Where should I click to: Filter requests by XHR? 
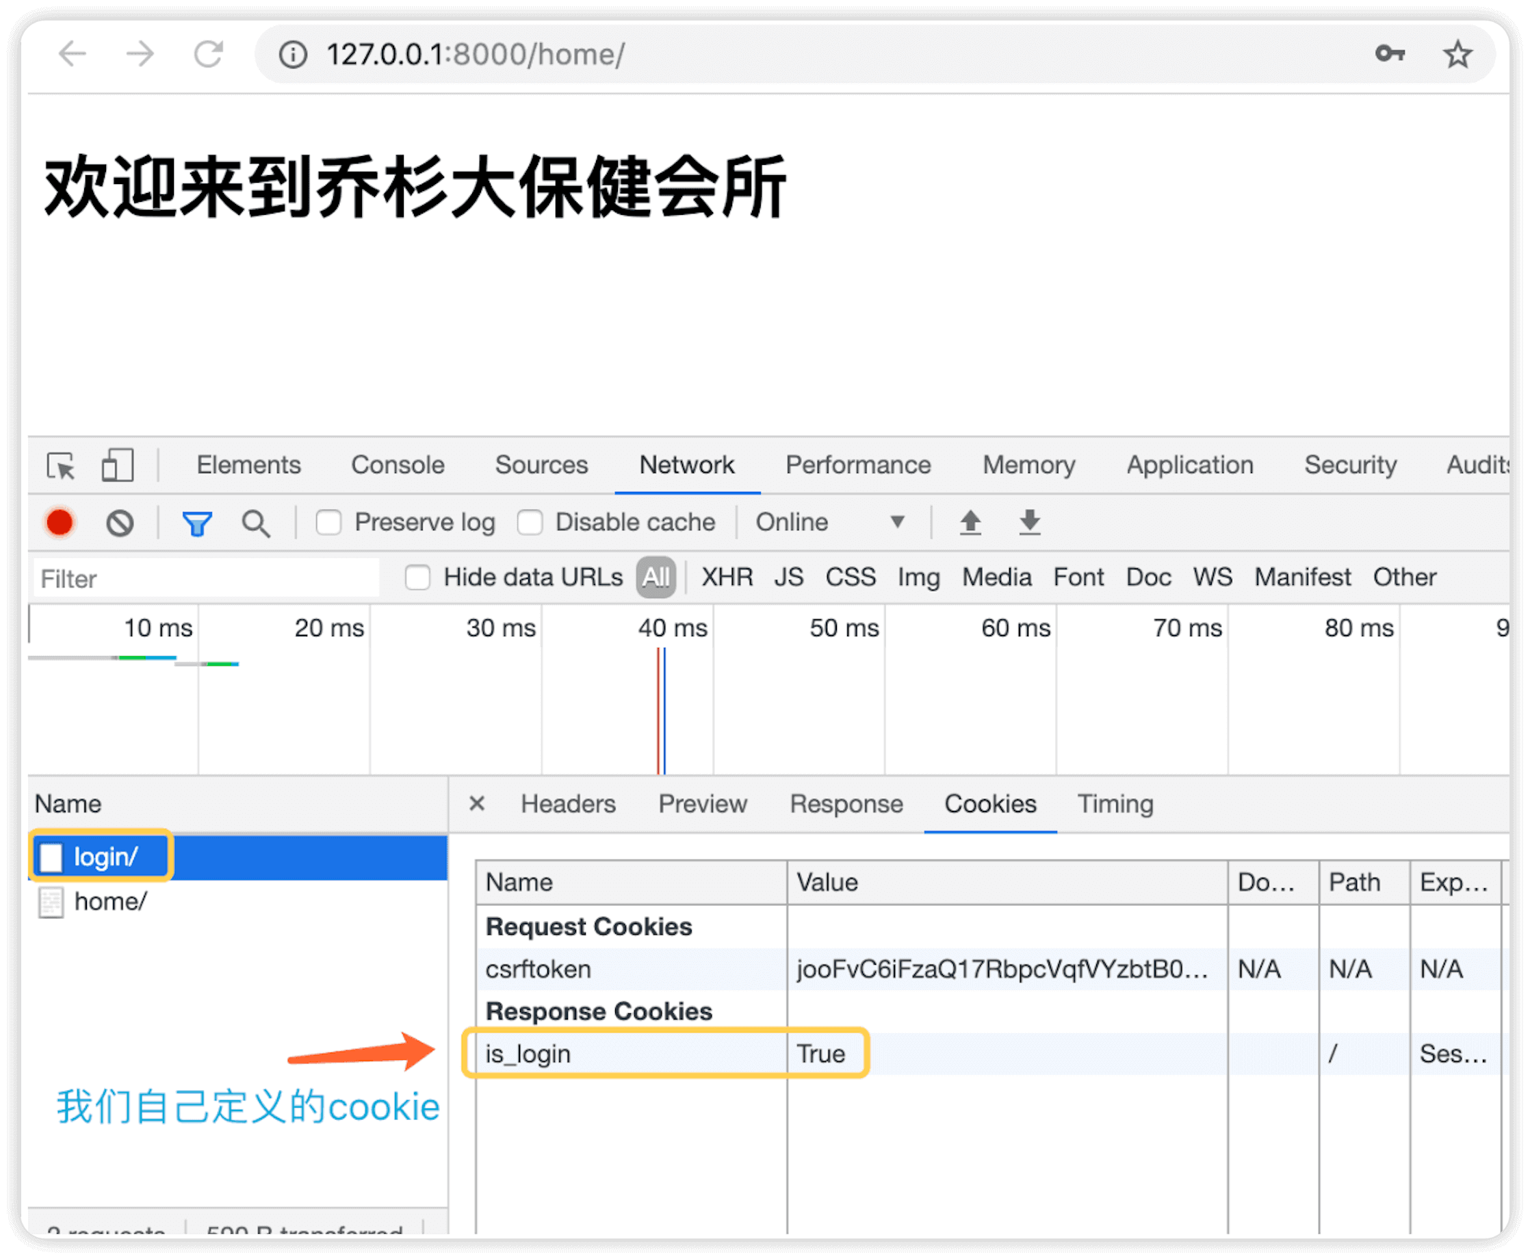tap(727, 577)
